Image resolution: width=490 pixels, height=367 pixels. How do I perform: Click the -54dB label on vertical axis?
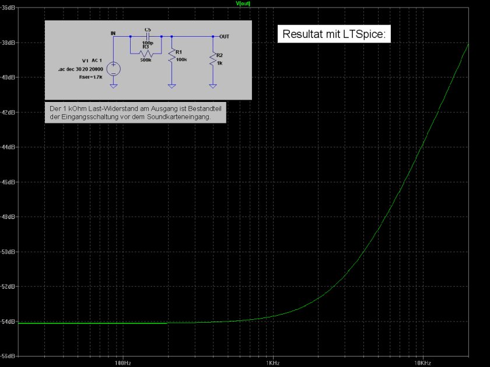tap(8, 322)
